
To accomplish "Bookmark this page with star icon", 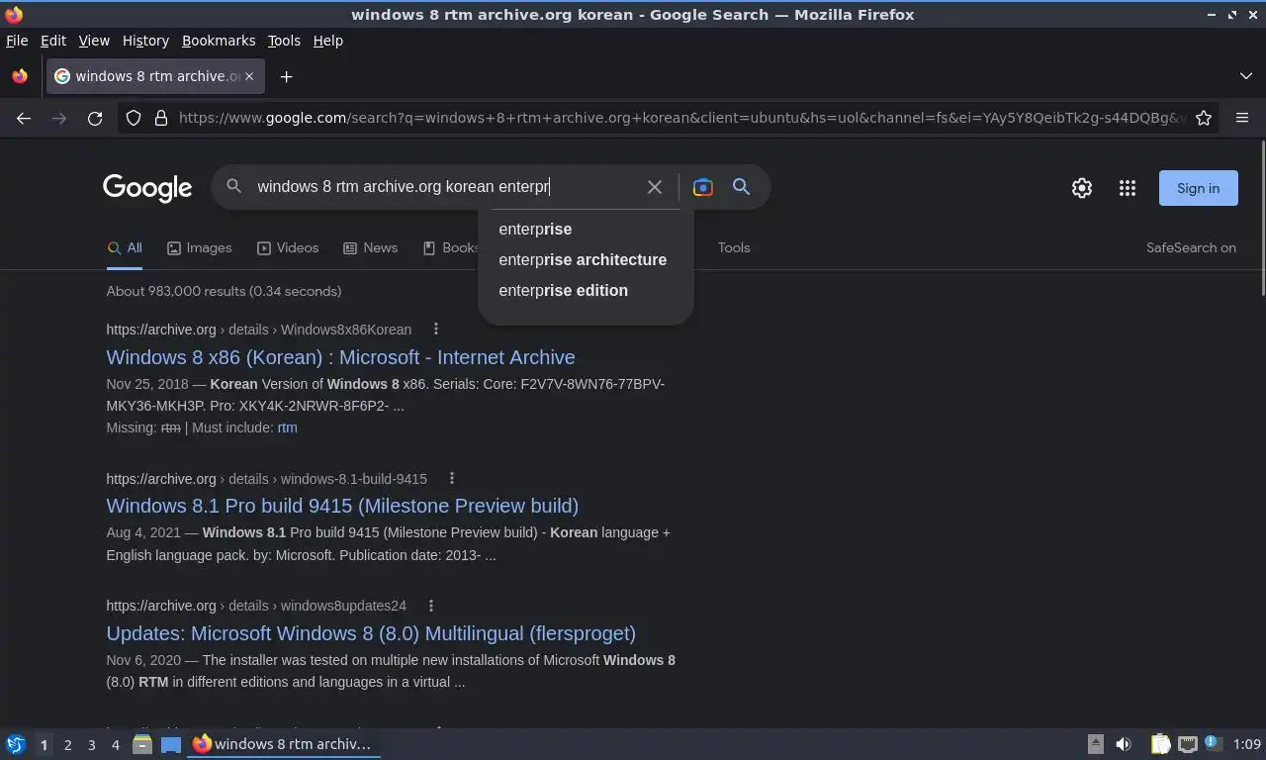I will (1204, 118).
